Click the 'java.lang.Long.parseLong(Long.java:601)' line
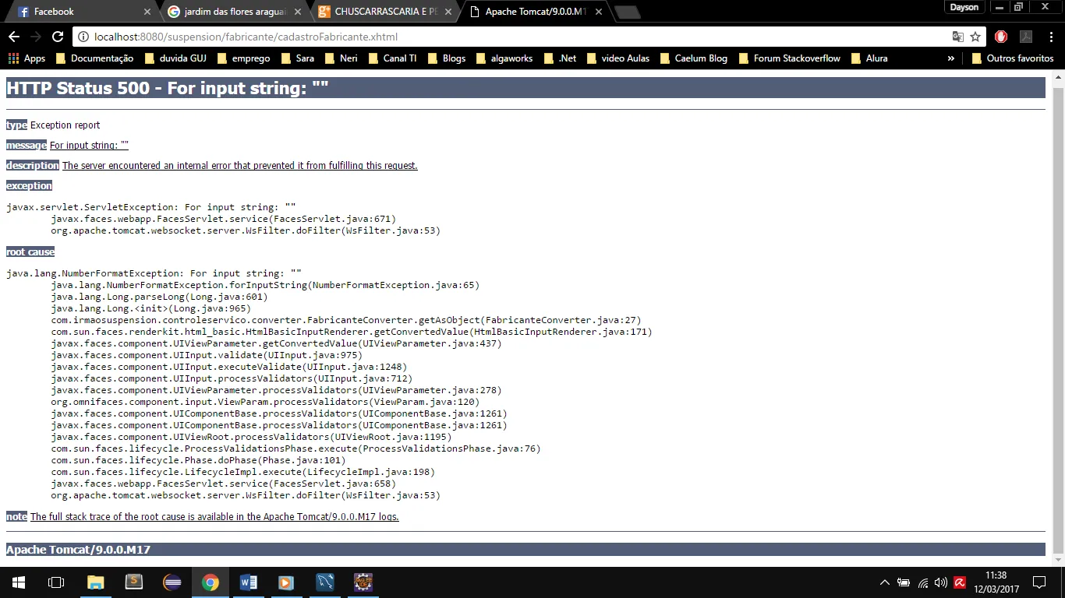Image resolution: width=1065 pixels, height=598 pixels. coord(159,297)
